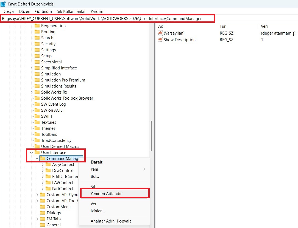Click the TriadConsistency folder icon
Viewport: 298px width, 228px height.
point(37,140)
